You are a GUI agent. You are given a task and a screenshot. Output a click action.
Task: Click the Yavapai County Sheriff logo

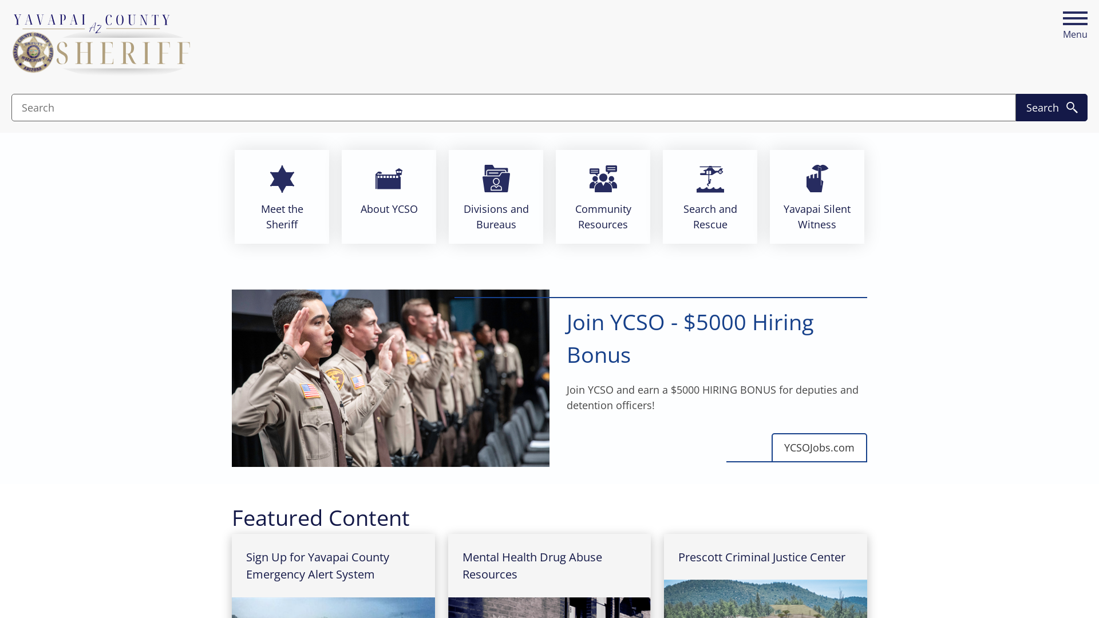click(102, 44)
